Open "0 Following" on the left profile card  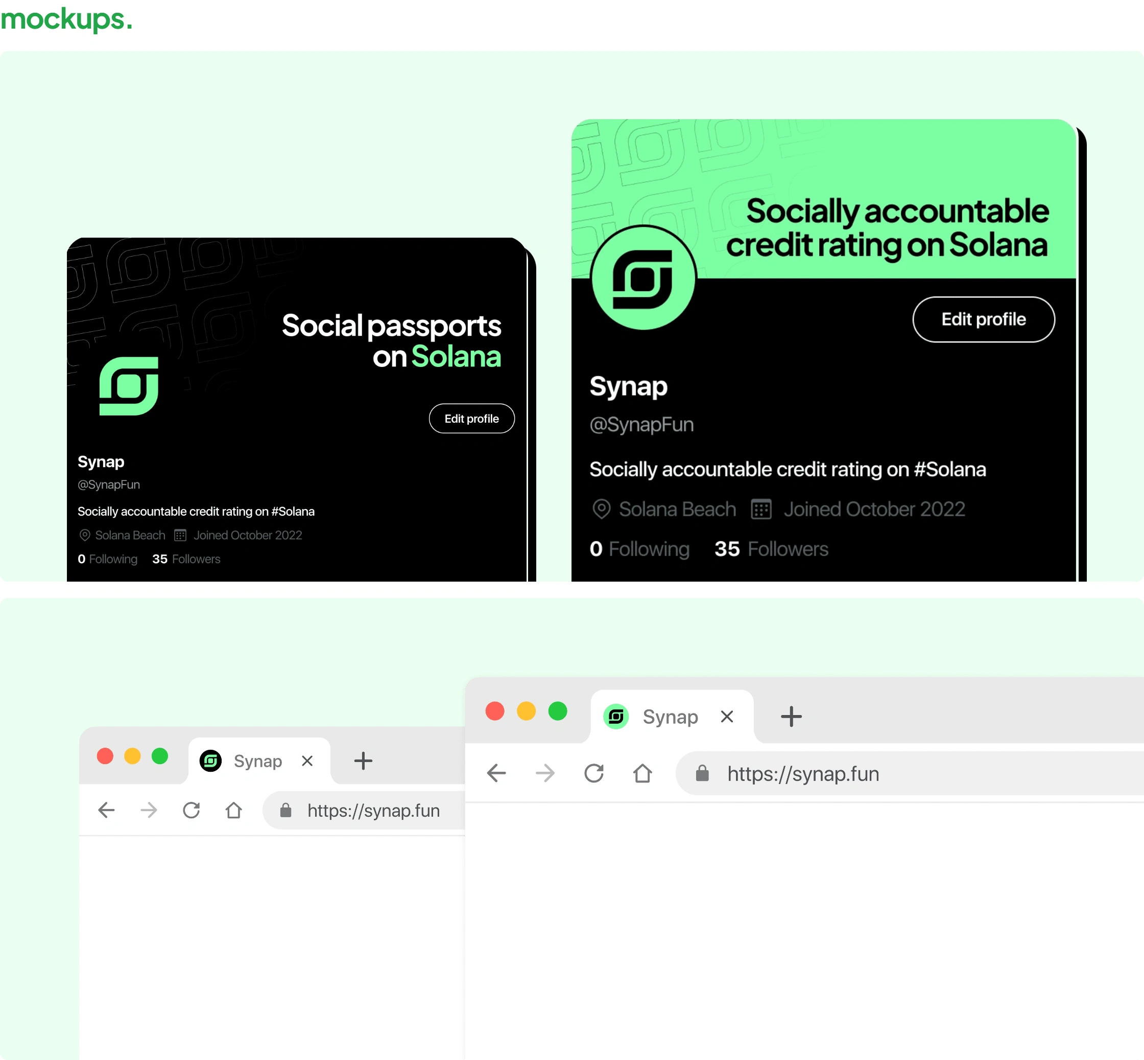coord(108,559)
